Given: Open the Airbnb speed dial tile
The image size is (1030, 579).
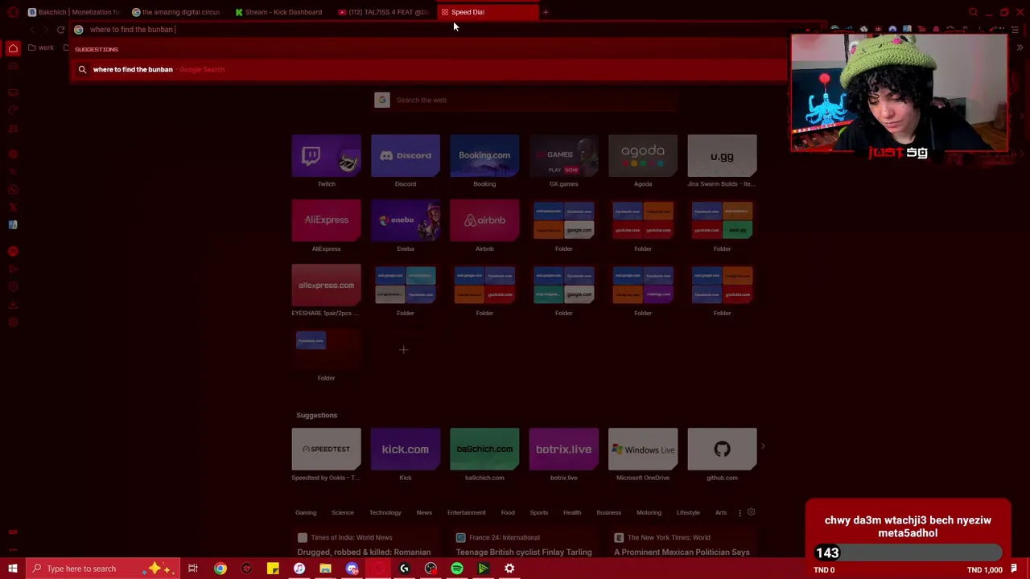Looking at the screenshot, I should click(484, 220).
